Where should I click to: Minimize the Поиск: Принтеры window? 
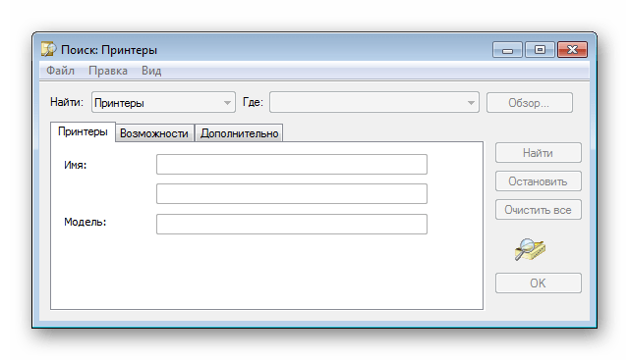click(x=507, y=50)
